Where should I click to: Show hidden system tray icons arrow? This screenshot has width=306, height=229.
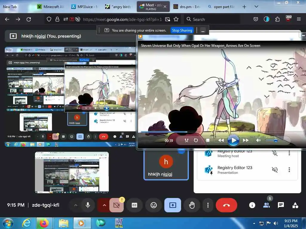pyautogui.click(x=254, y=223)
